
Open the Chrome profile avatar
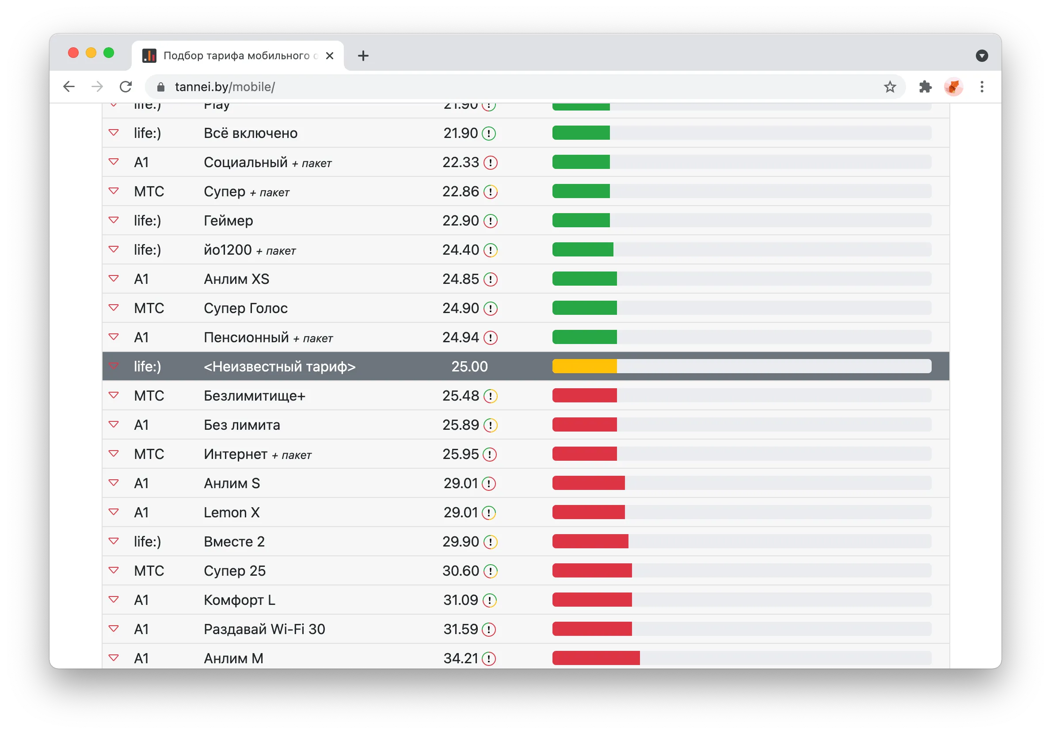[953, 87]
